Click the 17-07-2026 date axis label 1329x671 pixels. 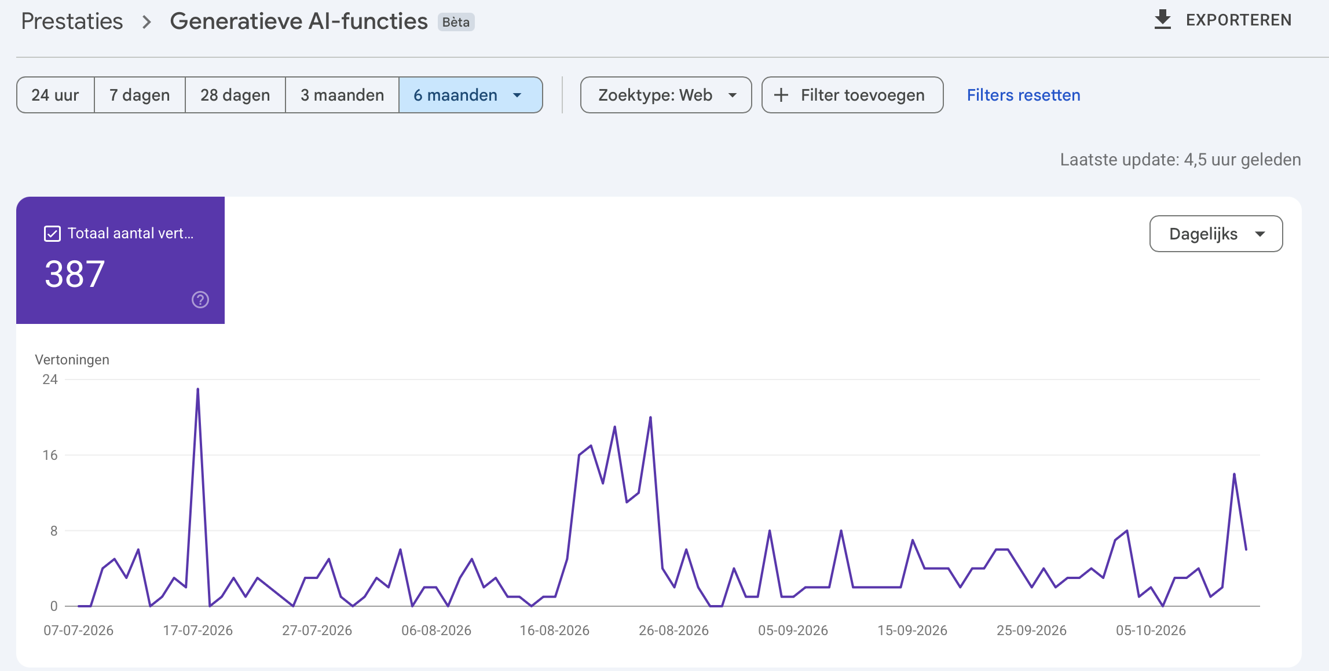tap(197, 631)
